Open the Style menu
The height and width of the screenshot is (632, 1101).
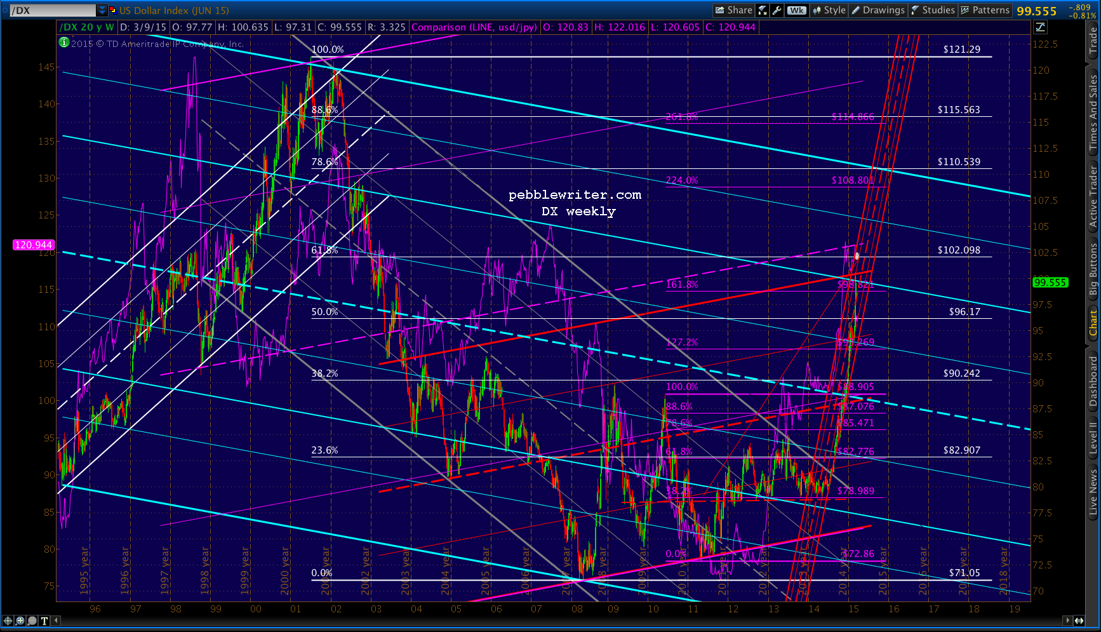pos(829,10)
